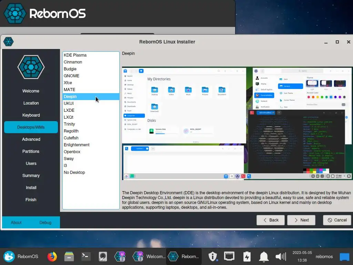Click the Deepin screenshot preview

pyautogui.click(x=237, y=124)
